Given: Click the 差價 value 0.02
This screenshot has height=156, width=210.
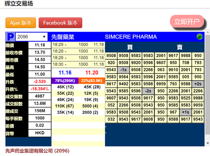Looking at the screenshot, I should point(40,126).
